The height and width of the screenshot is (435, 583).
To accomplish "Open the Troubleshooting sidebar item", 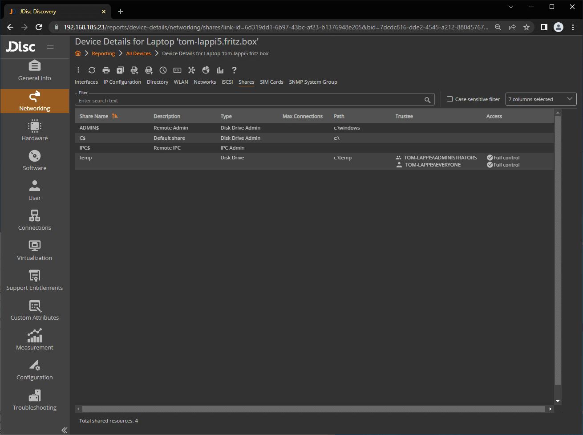I will click(x=35, y=400).
